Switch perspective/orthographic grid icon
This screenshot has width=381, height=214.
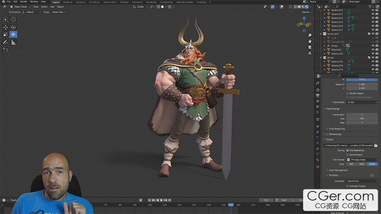310,53
